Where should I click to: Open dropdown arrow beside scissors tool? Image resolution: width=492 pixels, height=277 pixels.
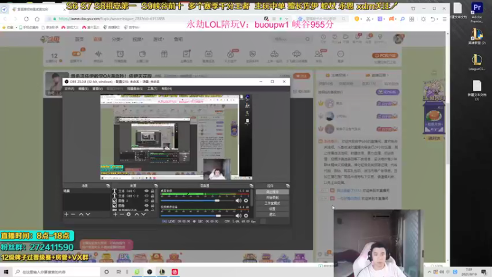pos(373,19)
